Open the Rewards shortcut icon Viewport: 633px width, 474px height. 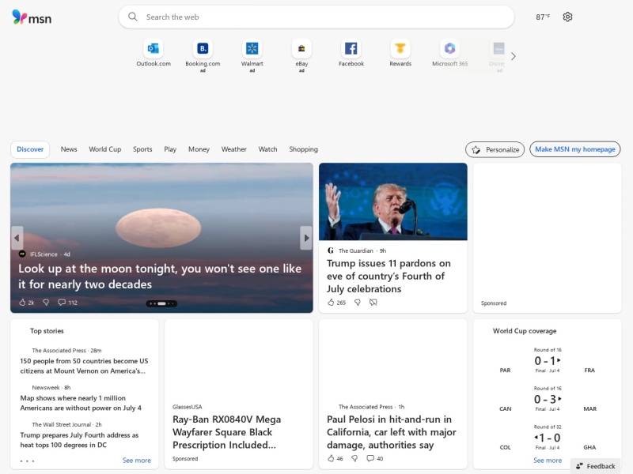400,49
